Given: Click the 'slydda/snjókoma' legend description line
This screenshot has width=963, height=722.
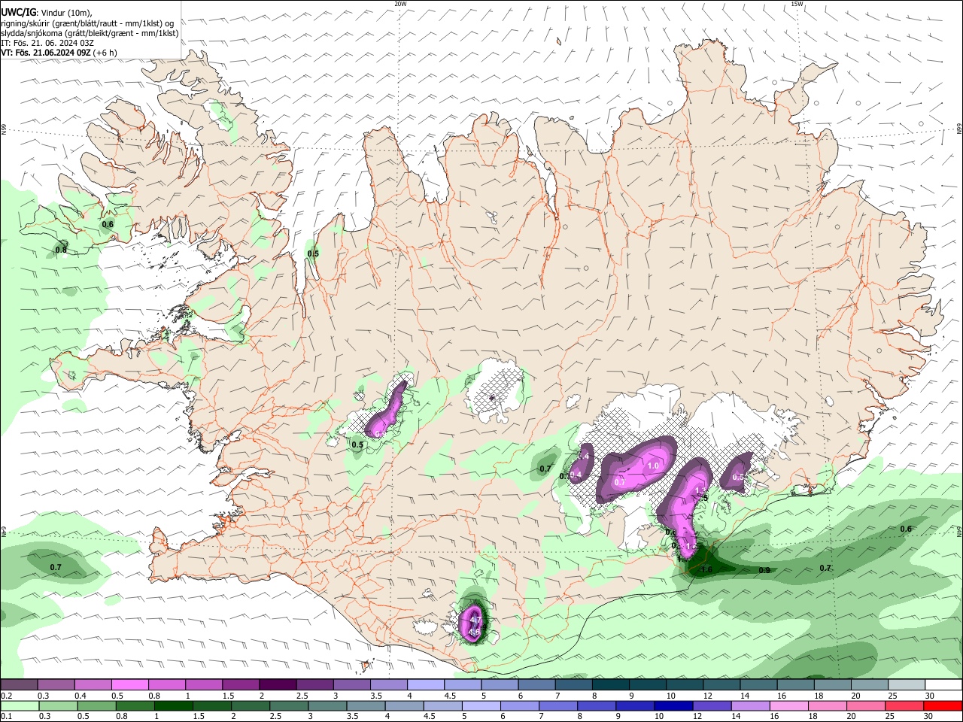Looking at the screenshot, I should click(90, 33).
